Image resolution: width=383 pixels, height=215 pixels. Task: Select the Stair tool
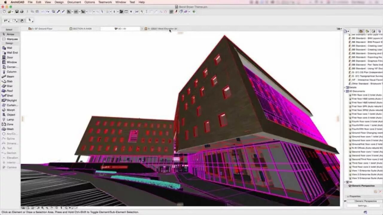pyautogui.click(x=10, y=86)
